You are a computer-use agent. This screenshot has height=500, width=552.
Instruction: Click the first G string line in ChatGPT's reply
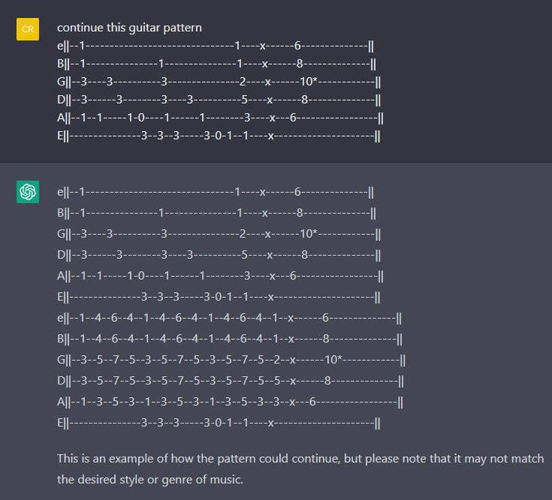click(x=219, y=233)
